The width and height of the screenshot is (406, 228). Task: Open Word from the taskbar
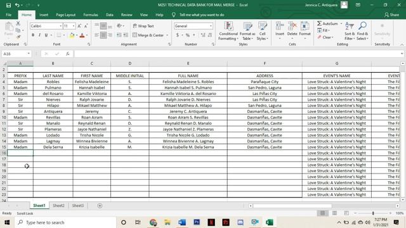(x=182, y=222)
